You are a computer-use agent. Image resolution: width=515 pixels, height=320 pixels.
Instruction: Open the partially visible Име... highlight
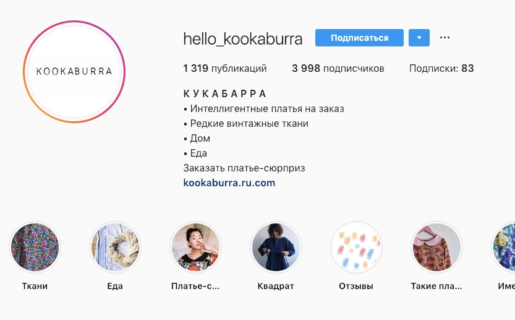(x=503, y=247)
